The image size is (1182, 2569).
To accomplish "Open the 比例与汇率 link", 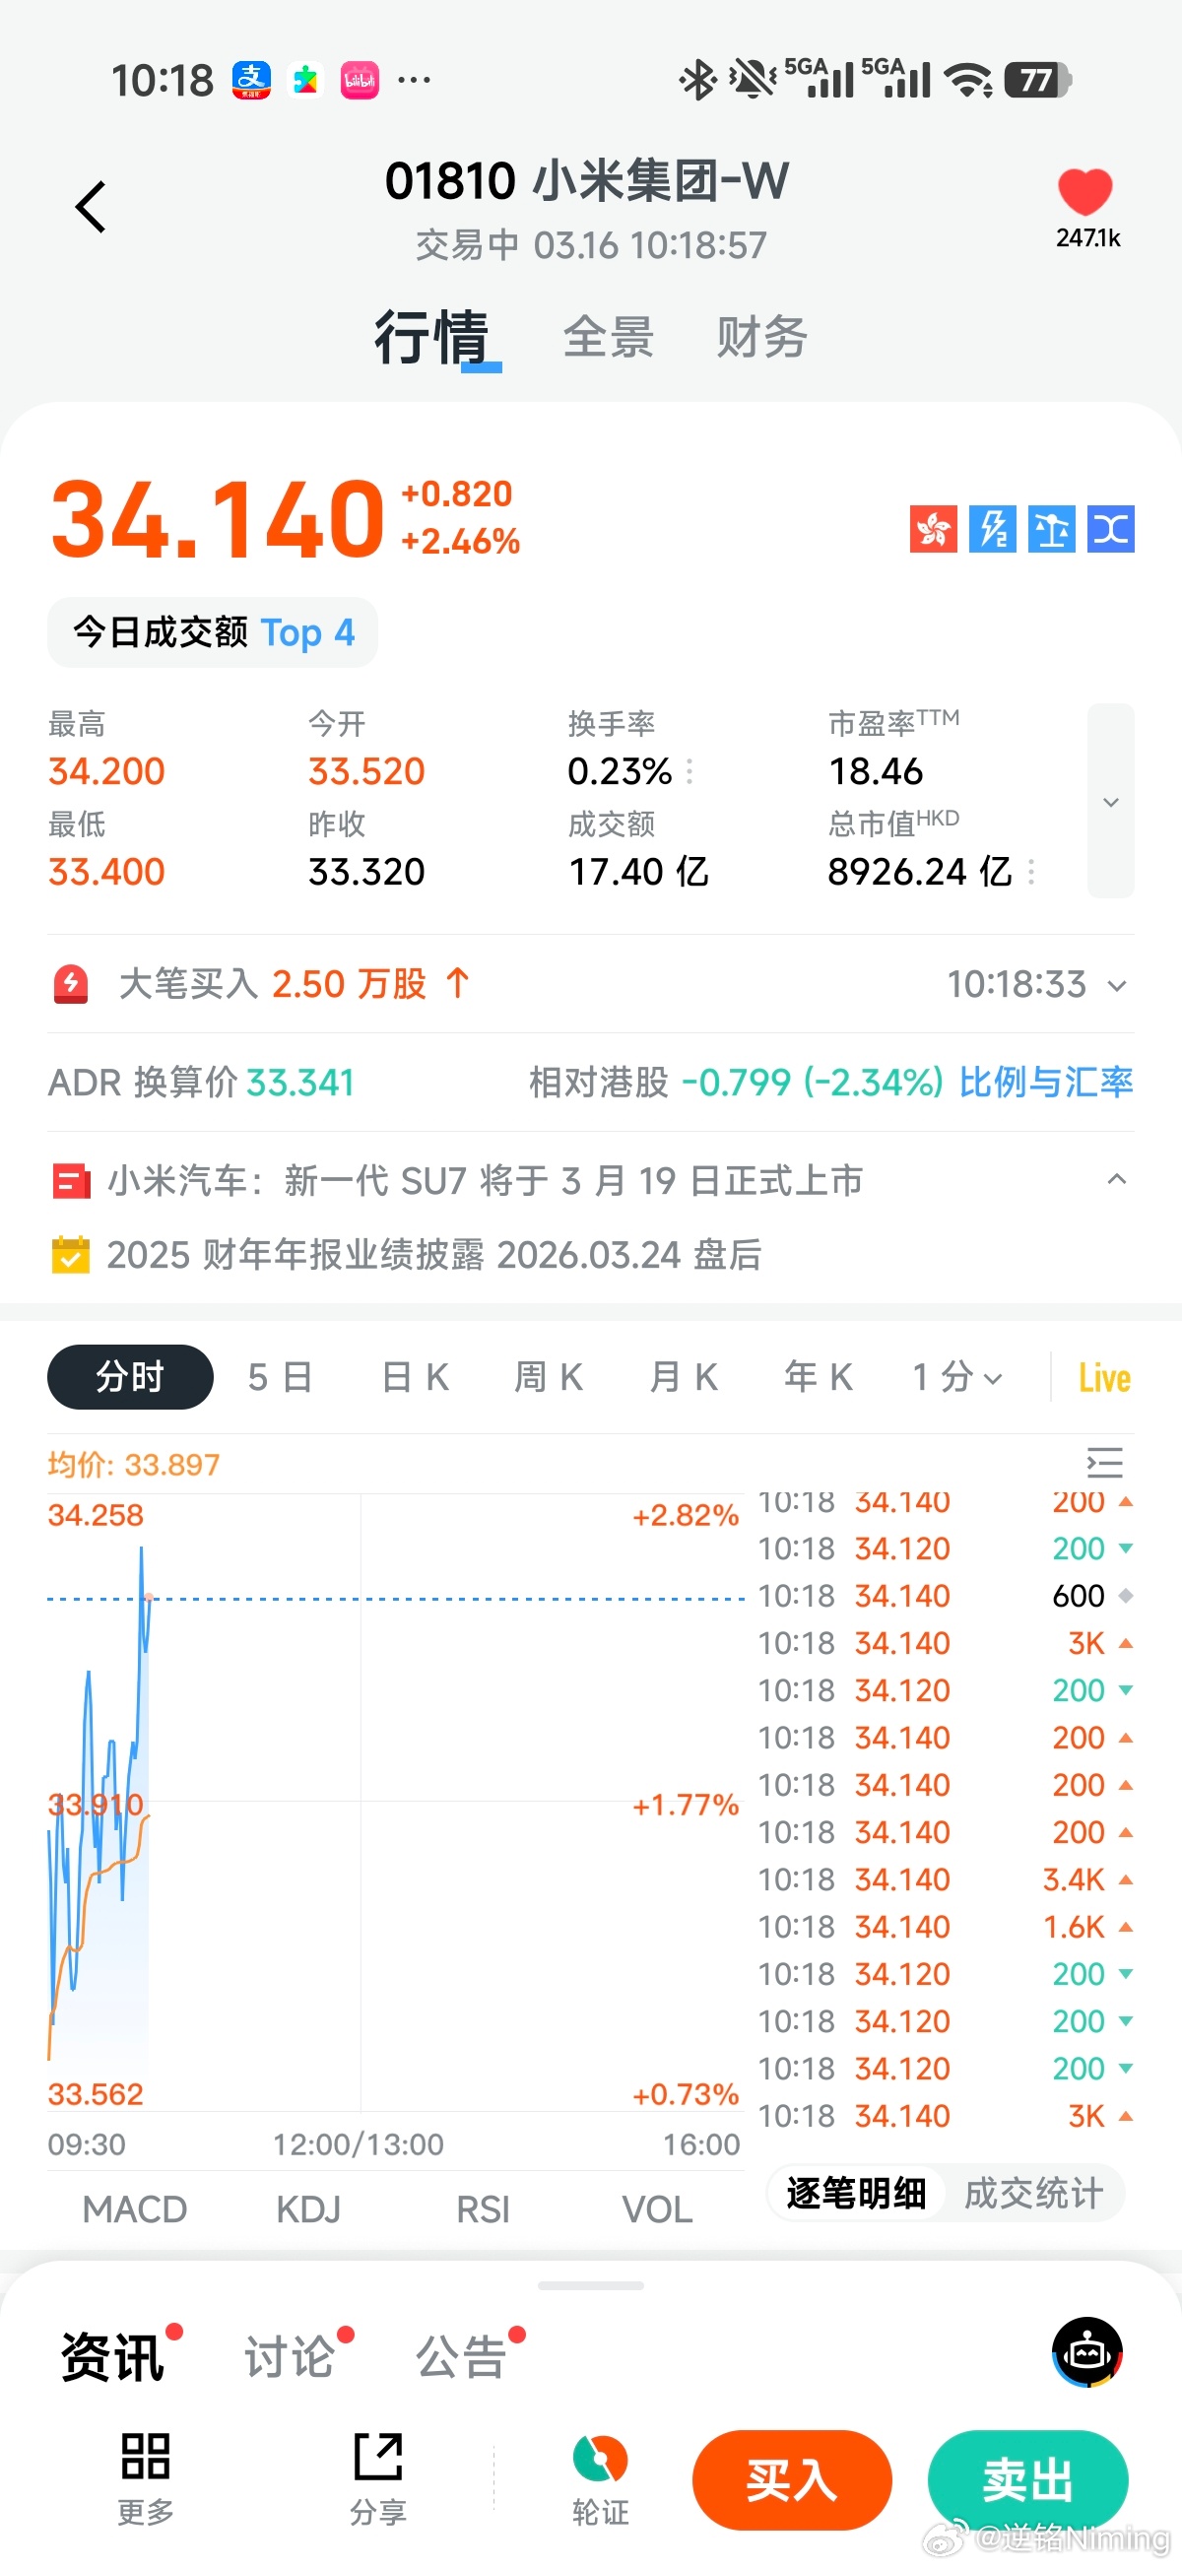I will click(x=1045, y=1082).
